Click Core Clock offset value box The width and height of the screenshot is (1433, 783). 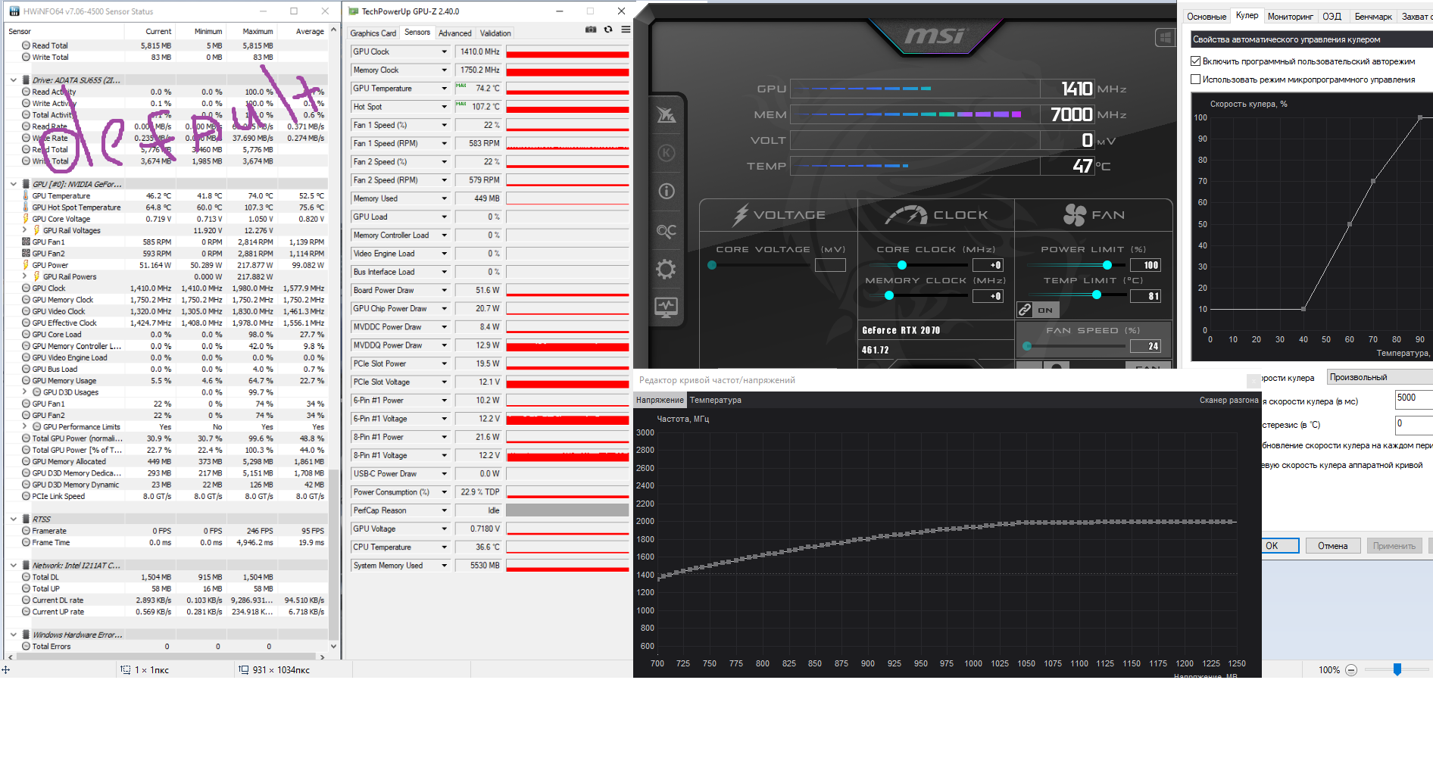point(988,265)
